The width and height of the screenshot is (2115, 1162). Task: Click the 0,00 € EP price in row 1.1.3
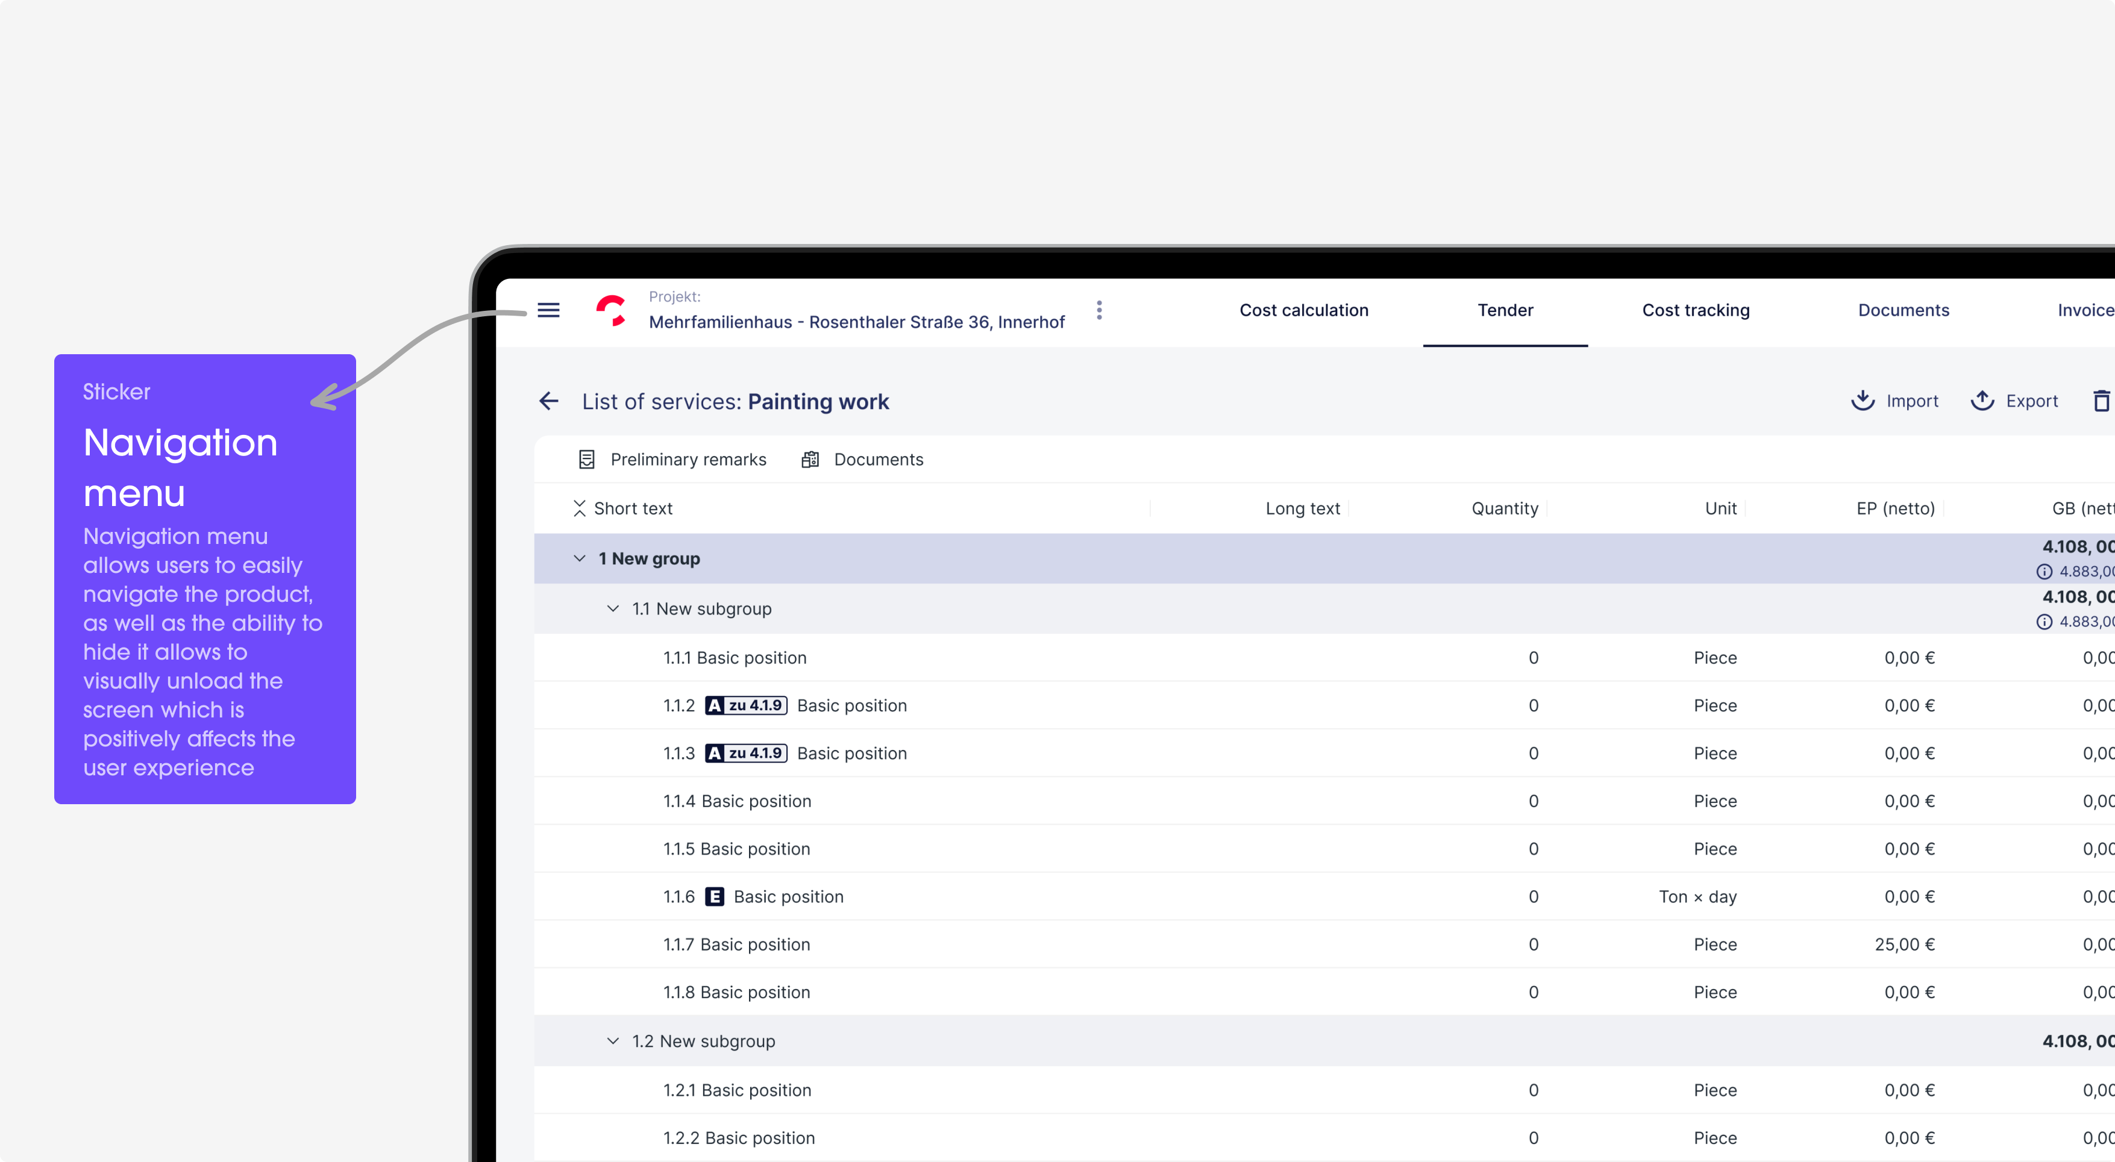(1910, 754)
